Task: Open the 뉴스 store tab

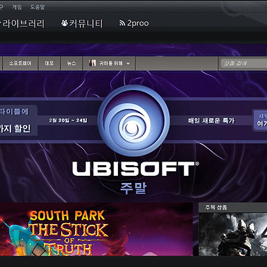Action: pyautogui.click(x=71, y=63)
